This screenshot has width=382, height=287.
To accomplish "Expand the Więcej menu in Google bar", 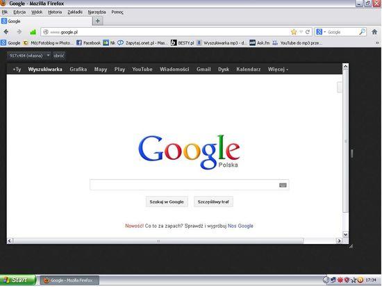I will coord(278,69).
